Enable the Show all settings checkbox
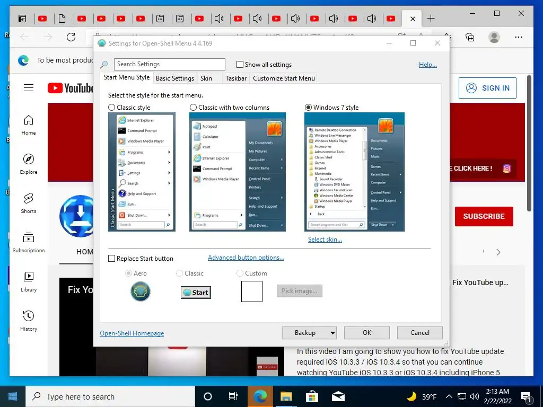Screen dimensions: 543x407 click(240, 64)
